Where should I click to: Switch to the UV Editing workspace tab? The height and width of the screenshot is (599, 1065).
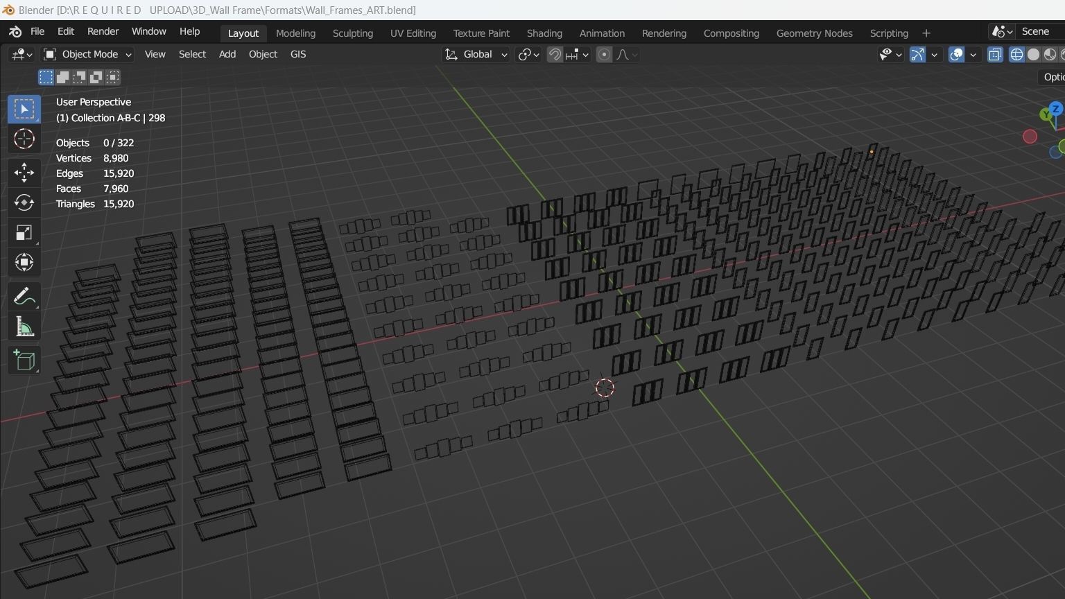coord(413,33)
